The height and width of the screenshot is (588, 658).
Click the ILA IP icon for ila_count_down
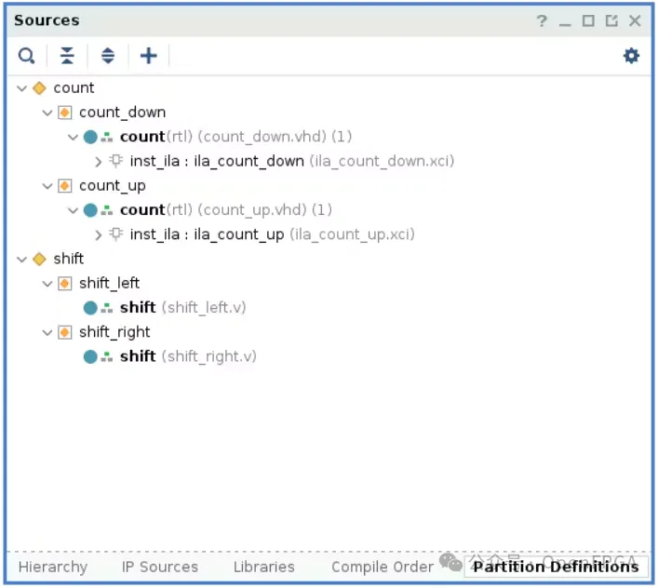[116, 161]
